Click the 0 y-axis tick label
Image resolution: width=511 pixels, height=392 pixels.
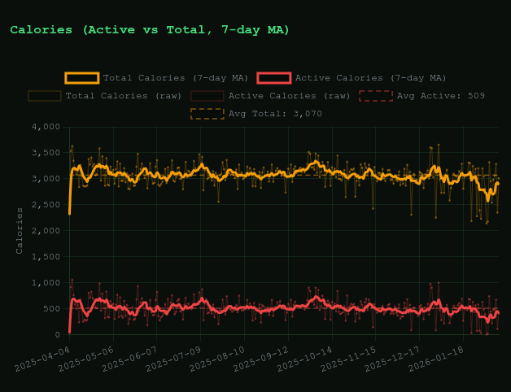tap(57, 334)
